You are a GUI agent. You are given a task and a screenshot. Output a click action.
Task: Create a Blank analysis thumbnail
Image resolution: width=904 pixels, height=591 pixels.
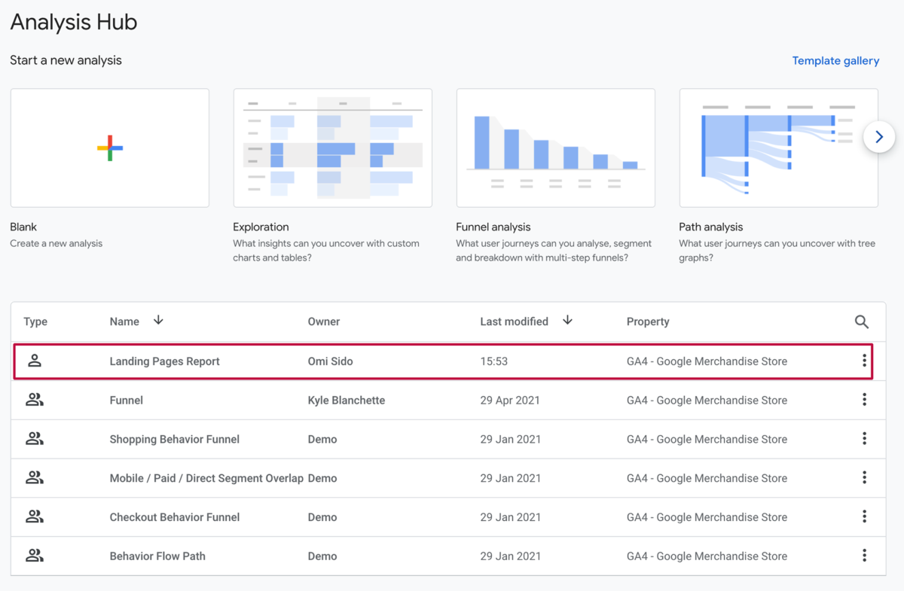click(110, 148)
